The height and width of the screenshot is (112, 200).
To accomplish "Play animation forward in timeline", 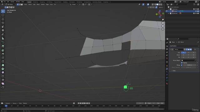I will 85,103.
